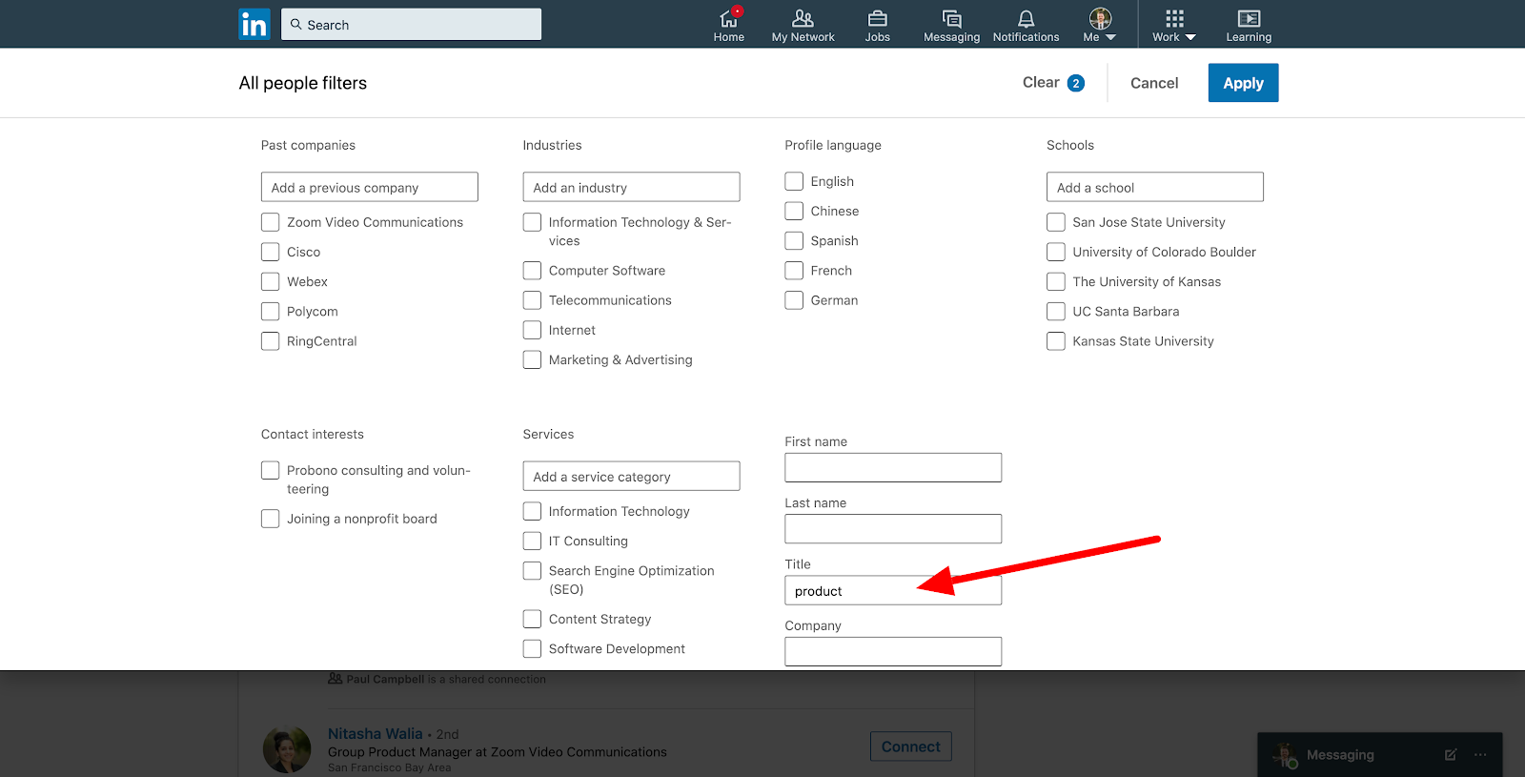Image resolution: width=1525 pixels, height=777 pixels.
Task: Check Internet industry
Action: pyautogui.click(x=532, y=330)
